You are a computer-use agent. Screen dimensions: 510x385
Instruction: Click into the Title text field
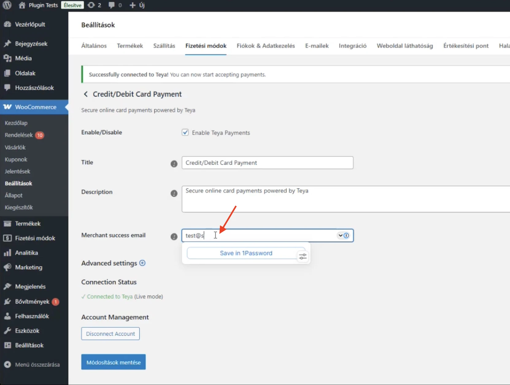pos(267,163)
